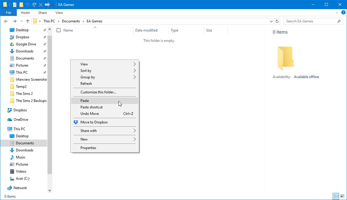Sort by the Type column header
Viewport: 347px width, 200px height.
pos(175,30)
